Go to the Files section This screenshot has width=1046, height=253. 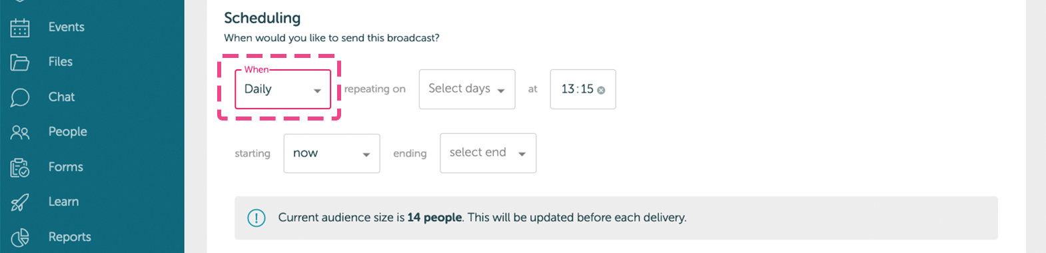coord(61,62)
